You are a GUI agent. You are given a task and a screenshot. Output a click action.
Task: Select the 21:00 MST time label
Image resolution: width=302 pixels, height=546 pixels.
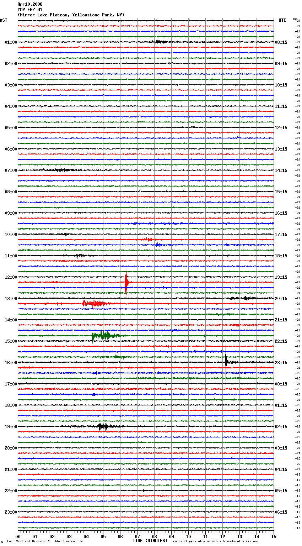(11, 469)
